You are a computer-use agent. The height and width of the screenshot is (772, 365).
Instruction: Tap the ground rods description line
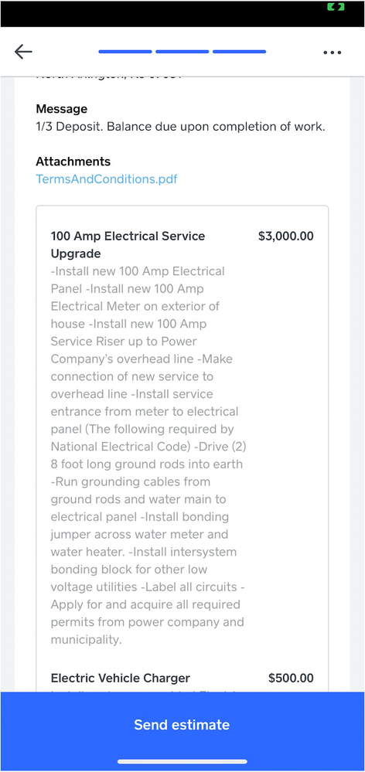pyautogui.click(x=147, y=464)
